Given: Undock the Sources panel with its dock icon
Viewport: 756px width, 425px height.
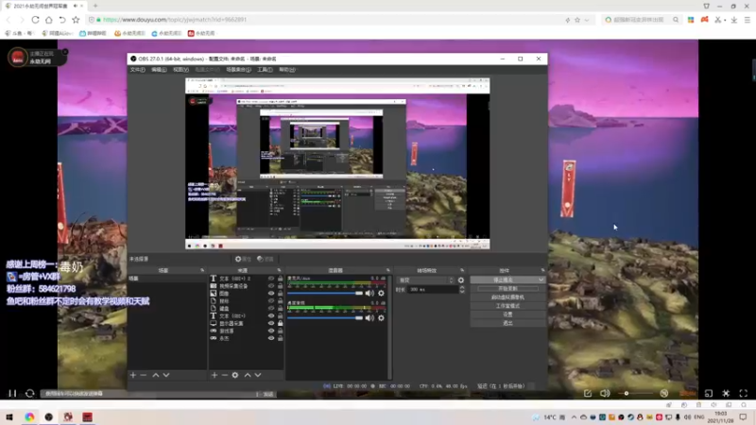Looking at the screenshot, I should tap(279, 270).
